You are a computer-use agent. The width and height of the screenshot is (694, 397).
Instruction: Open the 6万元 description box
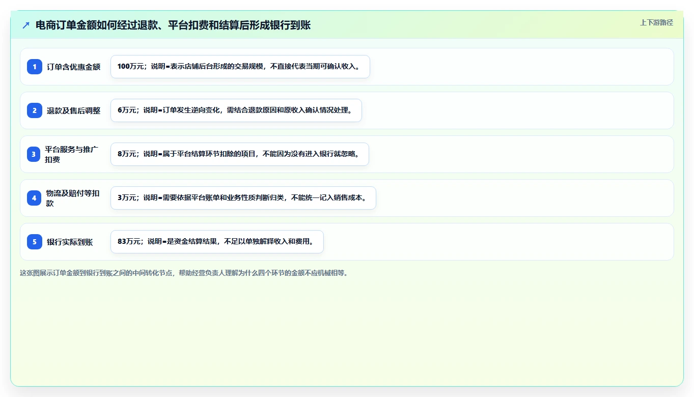point(236,110)
